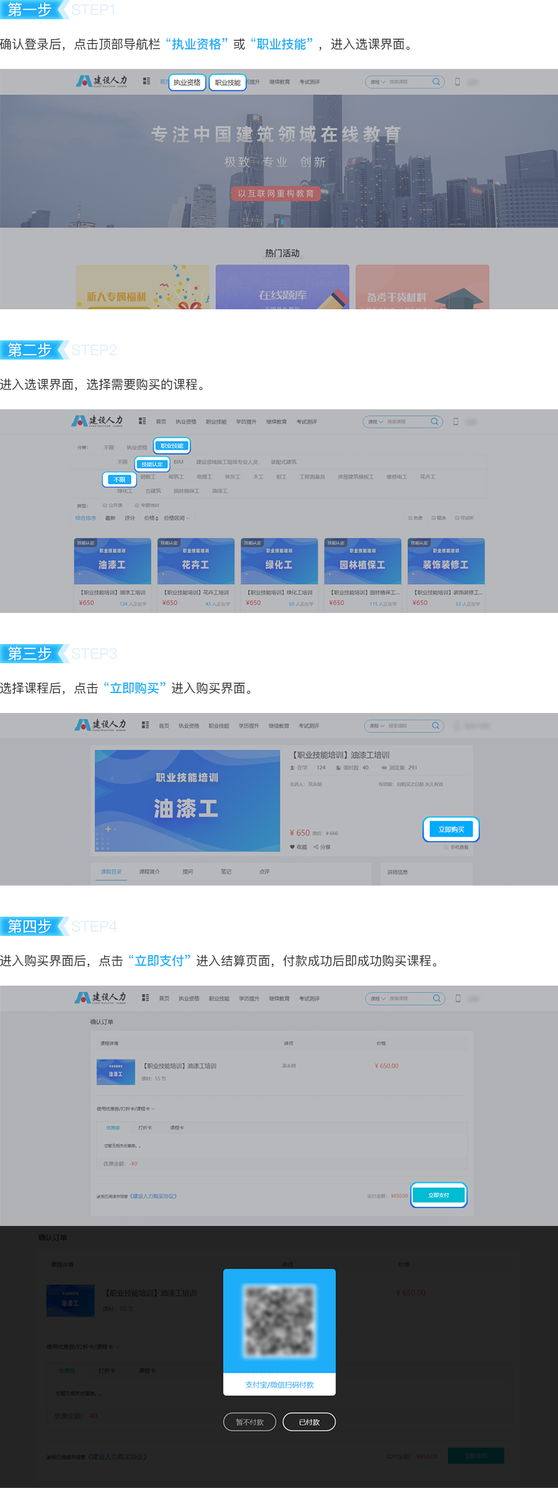Viewport: 558px width, 1488px height.
Task: Open the 备考干货材料 activity card
Action: click(x=422, y=287)
